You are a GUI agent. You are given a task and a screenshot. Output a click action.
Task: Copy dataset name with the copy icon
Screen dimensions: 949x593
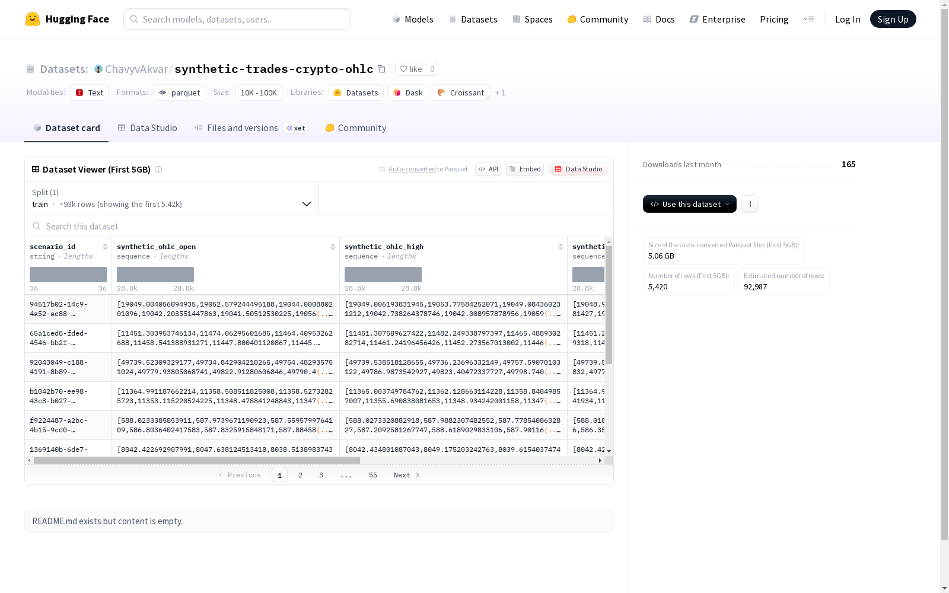point(381,69)
